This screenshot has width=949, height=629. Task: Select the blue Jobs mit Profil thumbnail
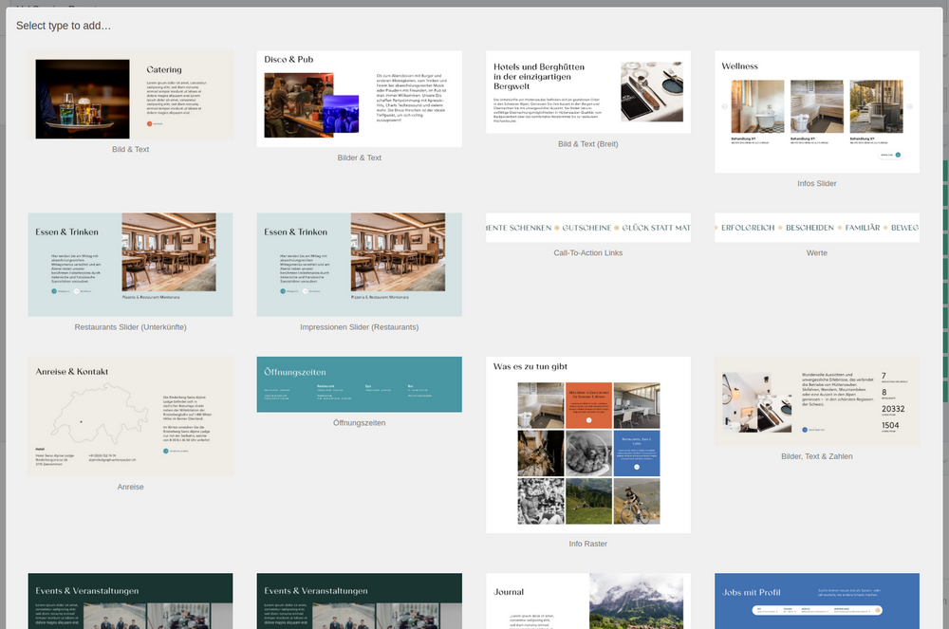(x=816, y=601)
